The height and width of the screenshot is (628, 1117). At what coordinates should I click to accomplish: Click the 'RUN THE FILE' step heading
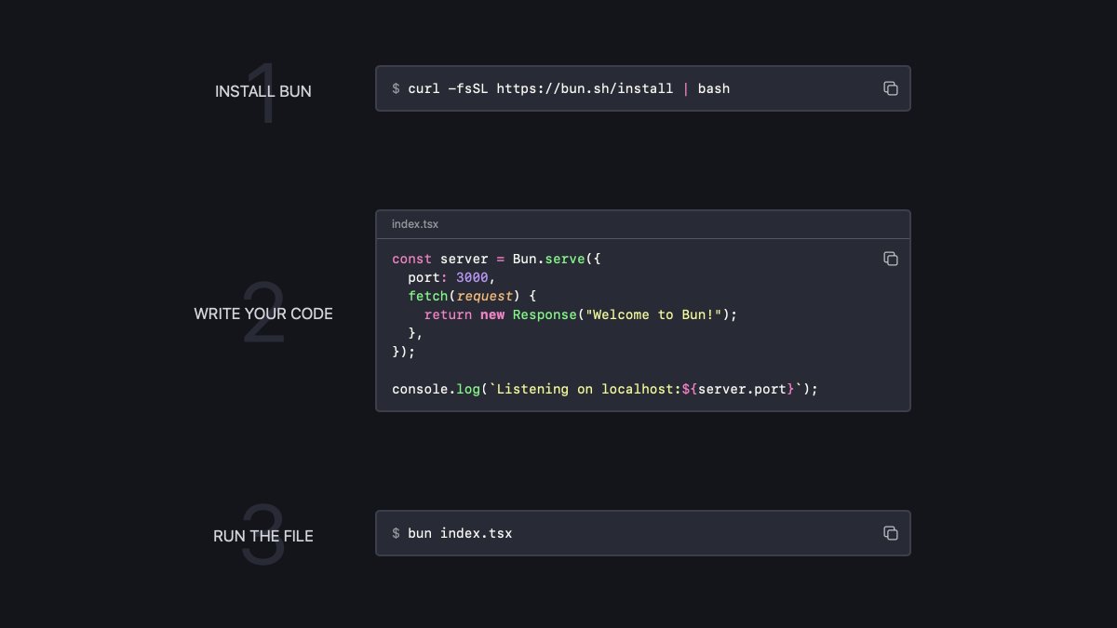coord(263,536)
